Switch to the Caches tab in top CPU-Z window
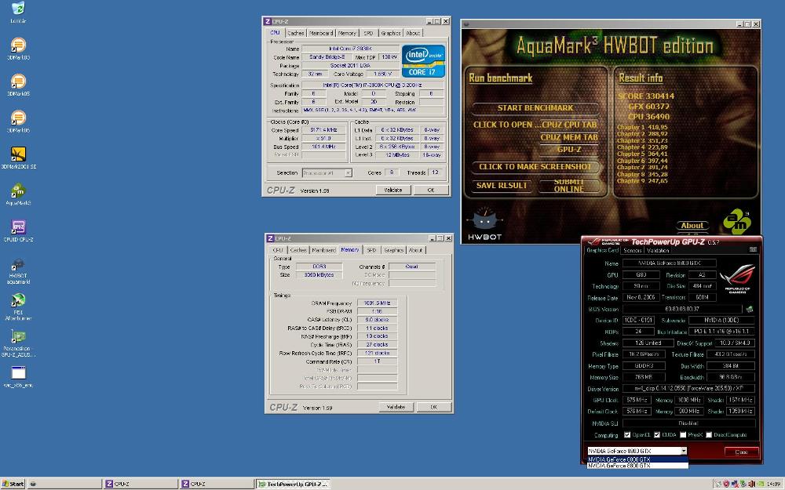785x490 pixels. tap(295, 33)
